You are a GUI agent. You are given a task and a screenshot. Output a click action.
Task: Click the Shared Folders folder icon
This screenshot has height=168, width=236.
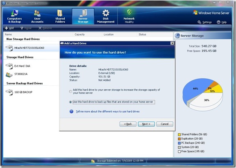click(x=60, y=13)
